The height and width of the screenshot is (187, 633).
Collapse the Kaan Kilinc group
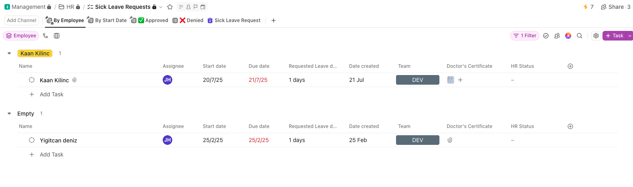[9, 53]
